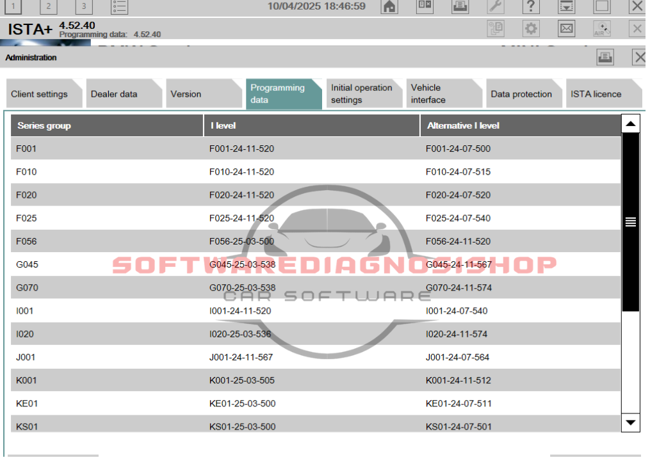The width and height of the screenshot is (650, 457).
Task: Click I level value G045-25-03-538
Action: pos(243,265)
